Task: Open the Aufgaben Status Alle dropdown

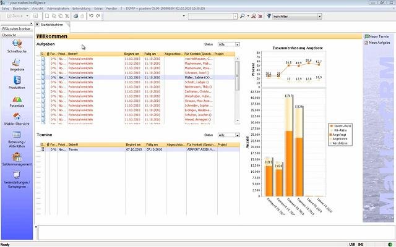Action: click(x=238, y=44)
